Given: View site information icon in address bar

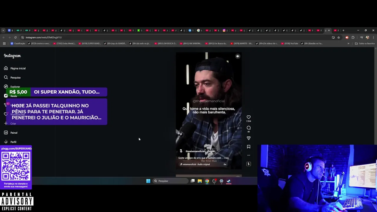Looking at the screenshot, I should [22, 37].
